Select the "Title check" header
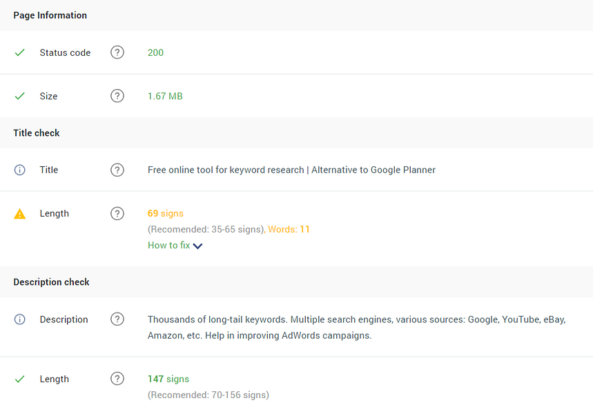 pyautogui.click(x=36, y=132)
